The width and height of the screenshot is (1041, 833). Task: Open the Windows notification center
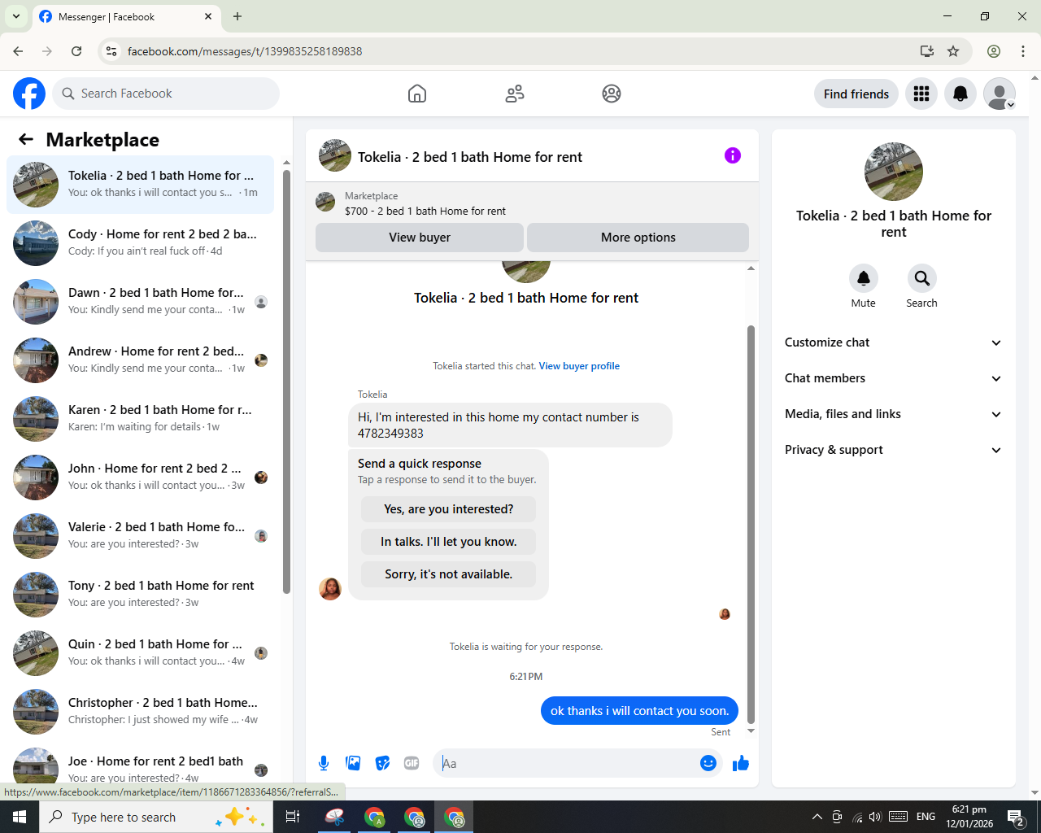point(1016,817)
